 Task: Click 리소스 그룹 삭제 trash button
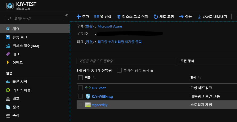[133, 17]
